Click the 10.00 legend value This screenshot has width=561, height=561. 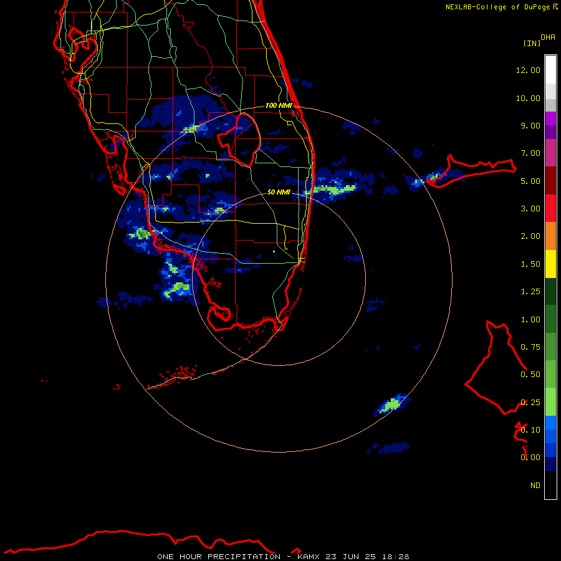[x=528, y=98]
